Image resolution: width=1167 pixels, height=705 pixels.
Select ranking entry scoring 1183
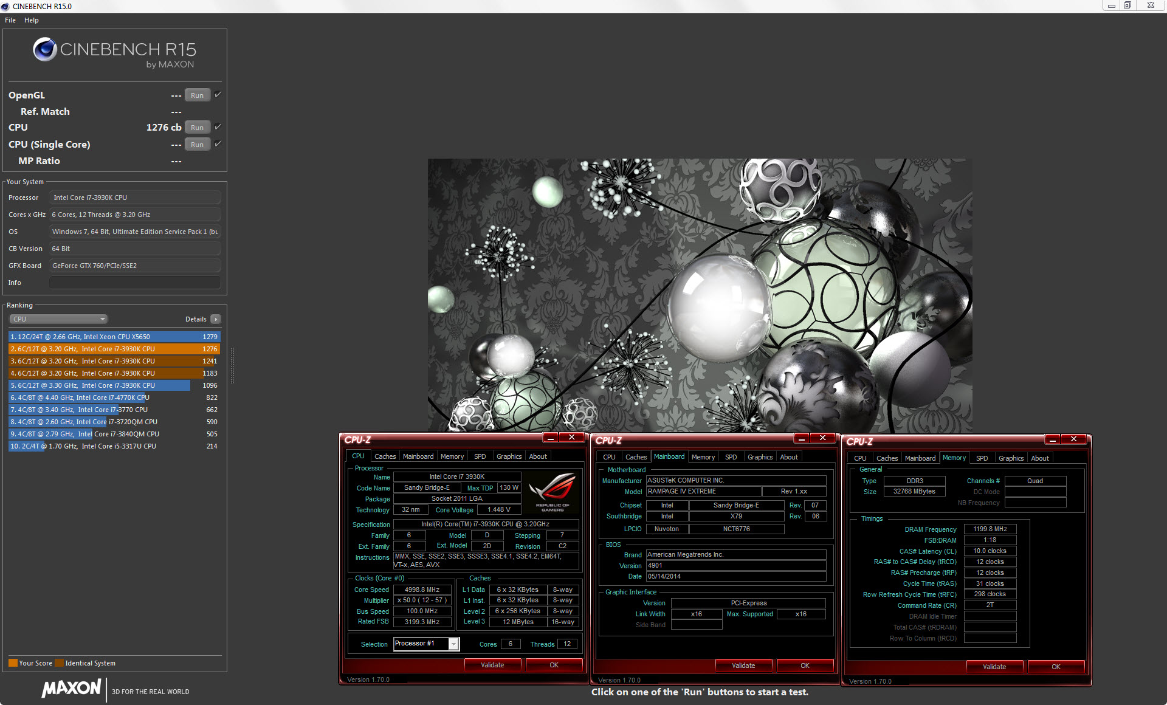[x=114, y=373]
